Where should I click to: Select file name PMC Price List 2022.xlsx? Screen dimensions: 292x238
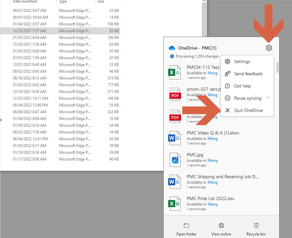tap(210, 198)
